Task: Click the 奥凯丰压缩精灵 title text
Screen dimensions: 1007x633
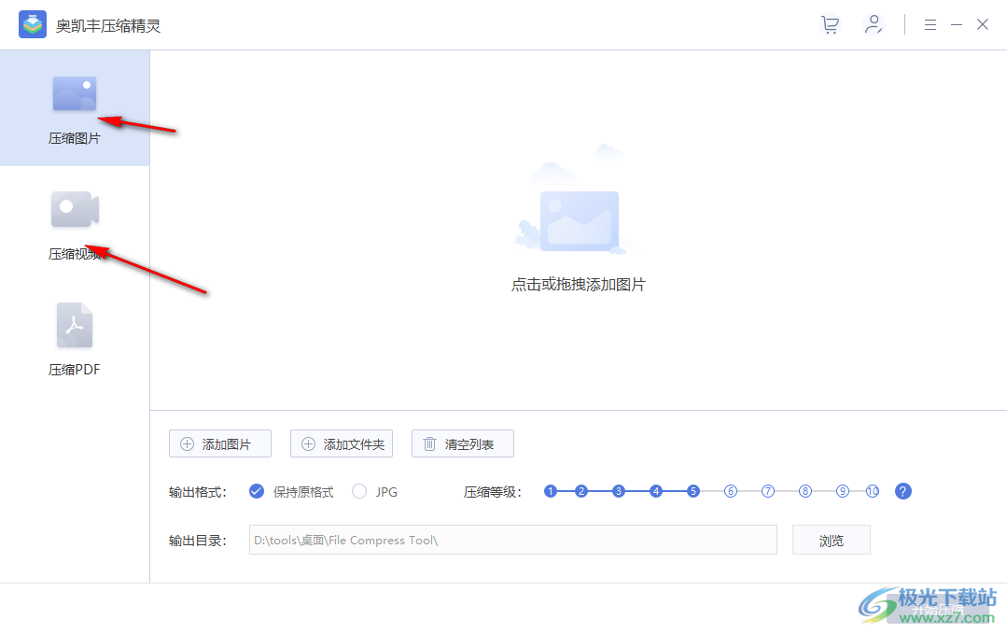Action: [x=108, y=26]
